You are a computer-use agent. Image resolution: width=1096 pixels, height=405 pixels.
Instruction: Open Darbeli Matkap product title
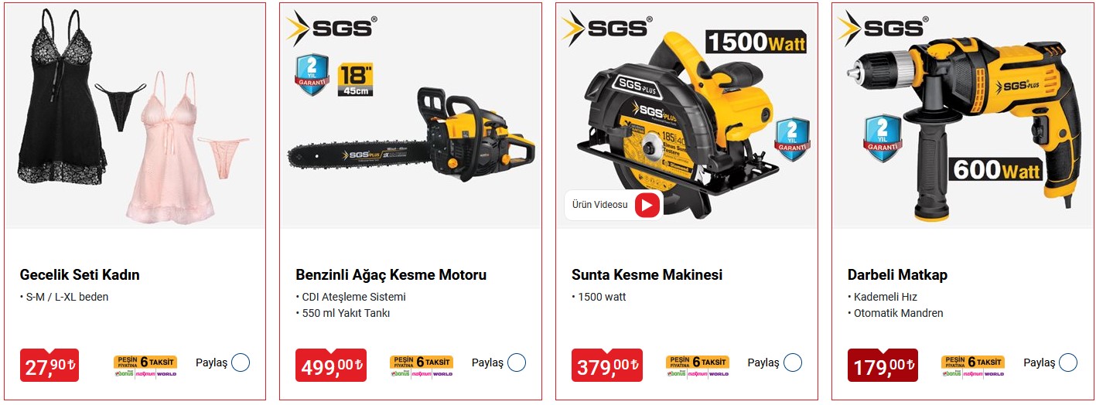pos(897,275)
